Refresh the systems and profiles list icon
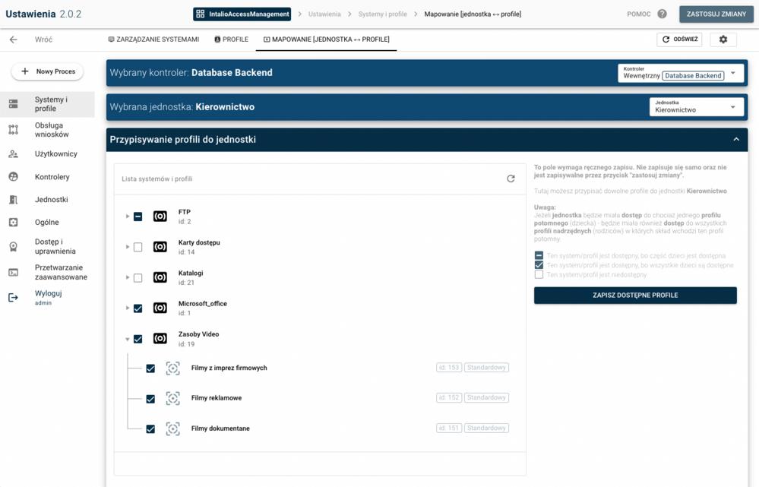 coord(511,179)
